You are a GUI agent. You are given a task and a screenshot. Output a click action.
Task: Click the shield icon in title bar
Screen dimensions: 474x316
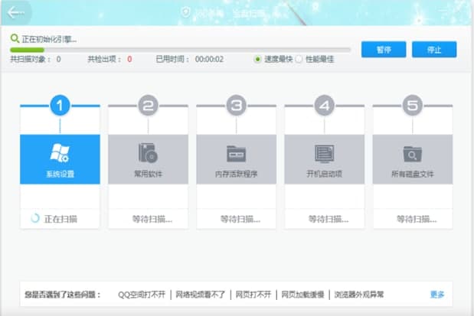[185, 12]
